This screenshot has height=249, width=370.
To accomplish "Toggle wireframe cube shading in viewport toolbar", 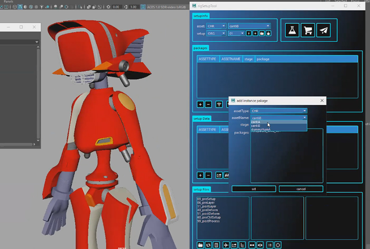I will (x=15, y=7).
